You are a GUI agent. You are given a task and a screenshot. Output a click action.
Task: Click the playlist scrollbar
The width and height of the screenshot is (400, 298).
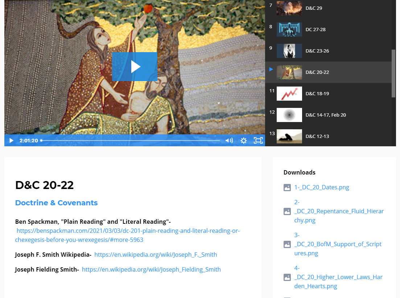coord(393,74)
